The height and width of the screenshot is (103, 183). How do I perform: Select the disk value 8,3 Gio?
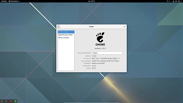pos(94,68)
